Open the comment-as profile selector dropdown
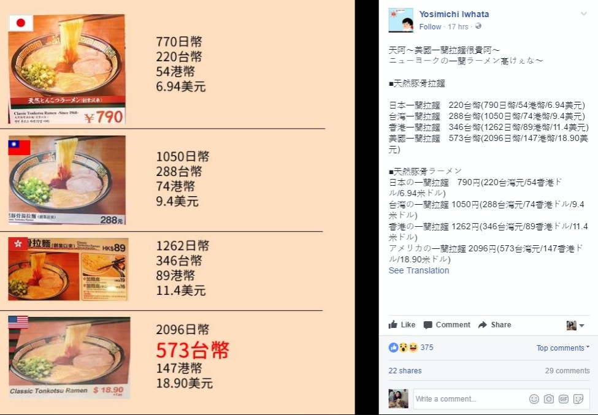The width and height of the screenshot is (598, 415). 575,325
